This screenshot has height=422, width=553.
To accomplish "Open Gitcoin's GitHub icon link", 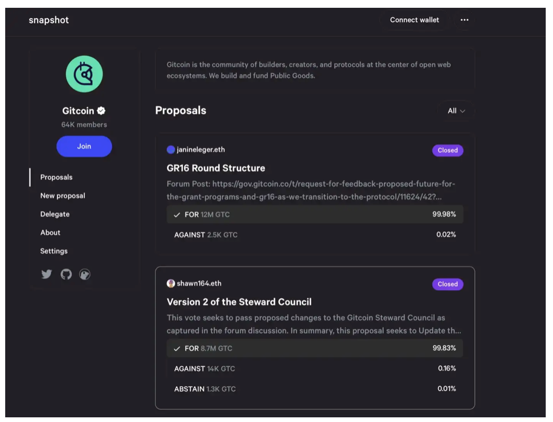I will point(66,274).
